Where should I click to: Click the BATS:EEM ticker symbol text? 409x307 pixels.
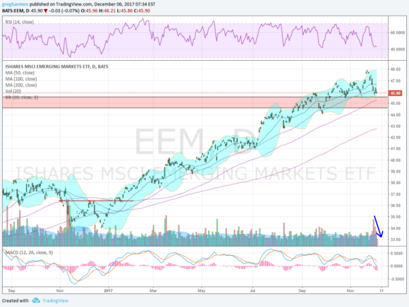coord(13,11)
